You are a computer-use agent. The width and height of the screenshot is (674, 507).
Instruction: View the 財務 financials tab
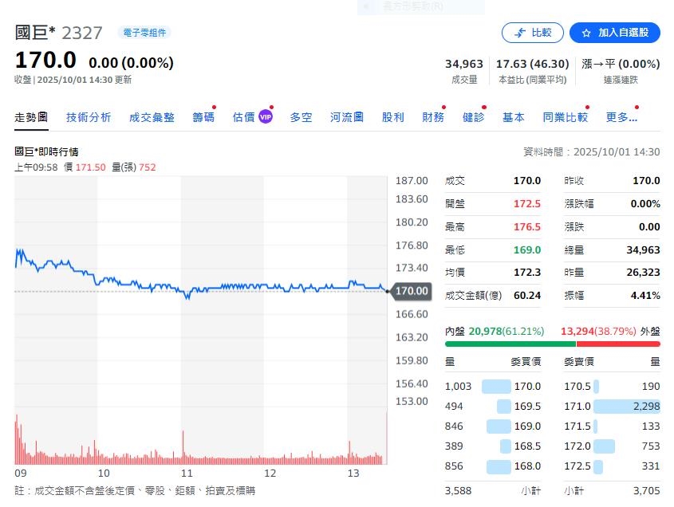432,116
